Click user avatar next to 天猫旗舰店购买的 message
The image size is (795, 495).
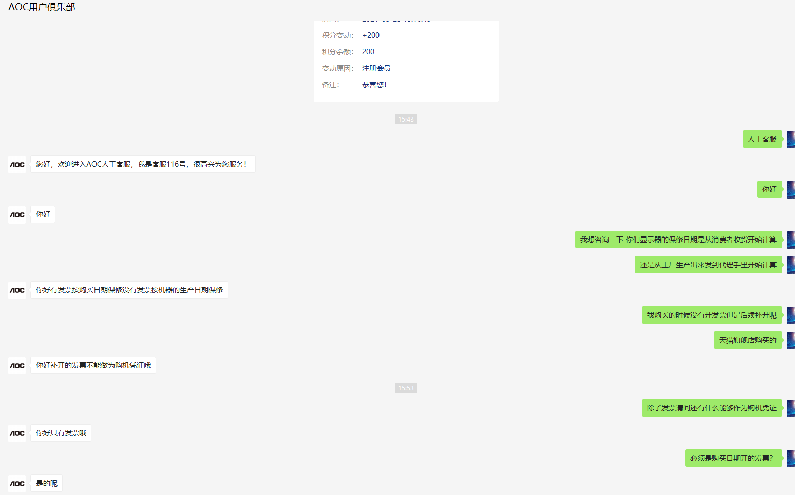[x=791, y=341]
